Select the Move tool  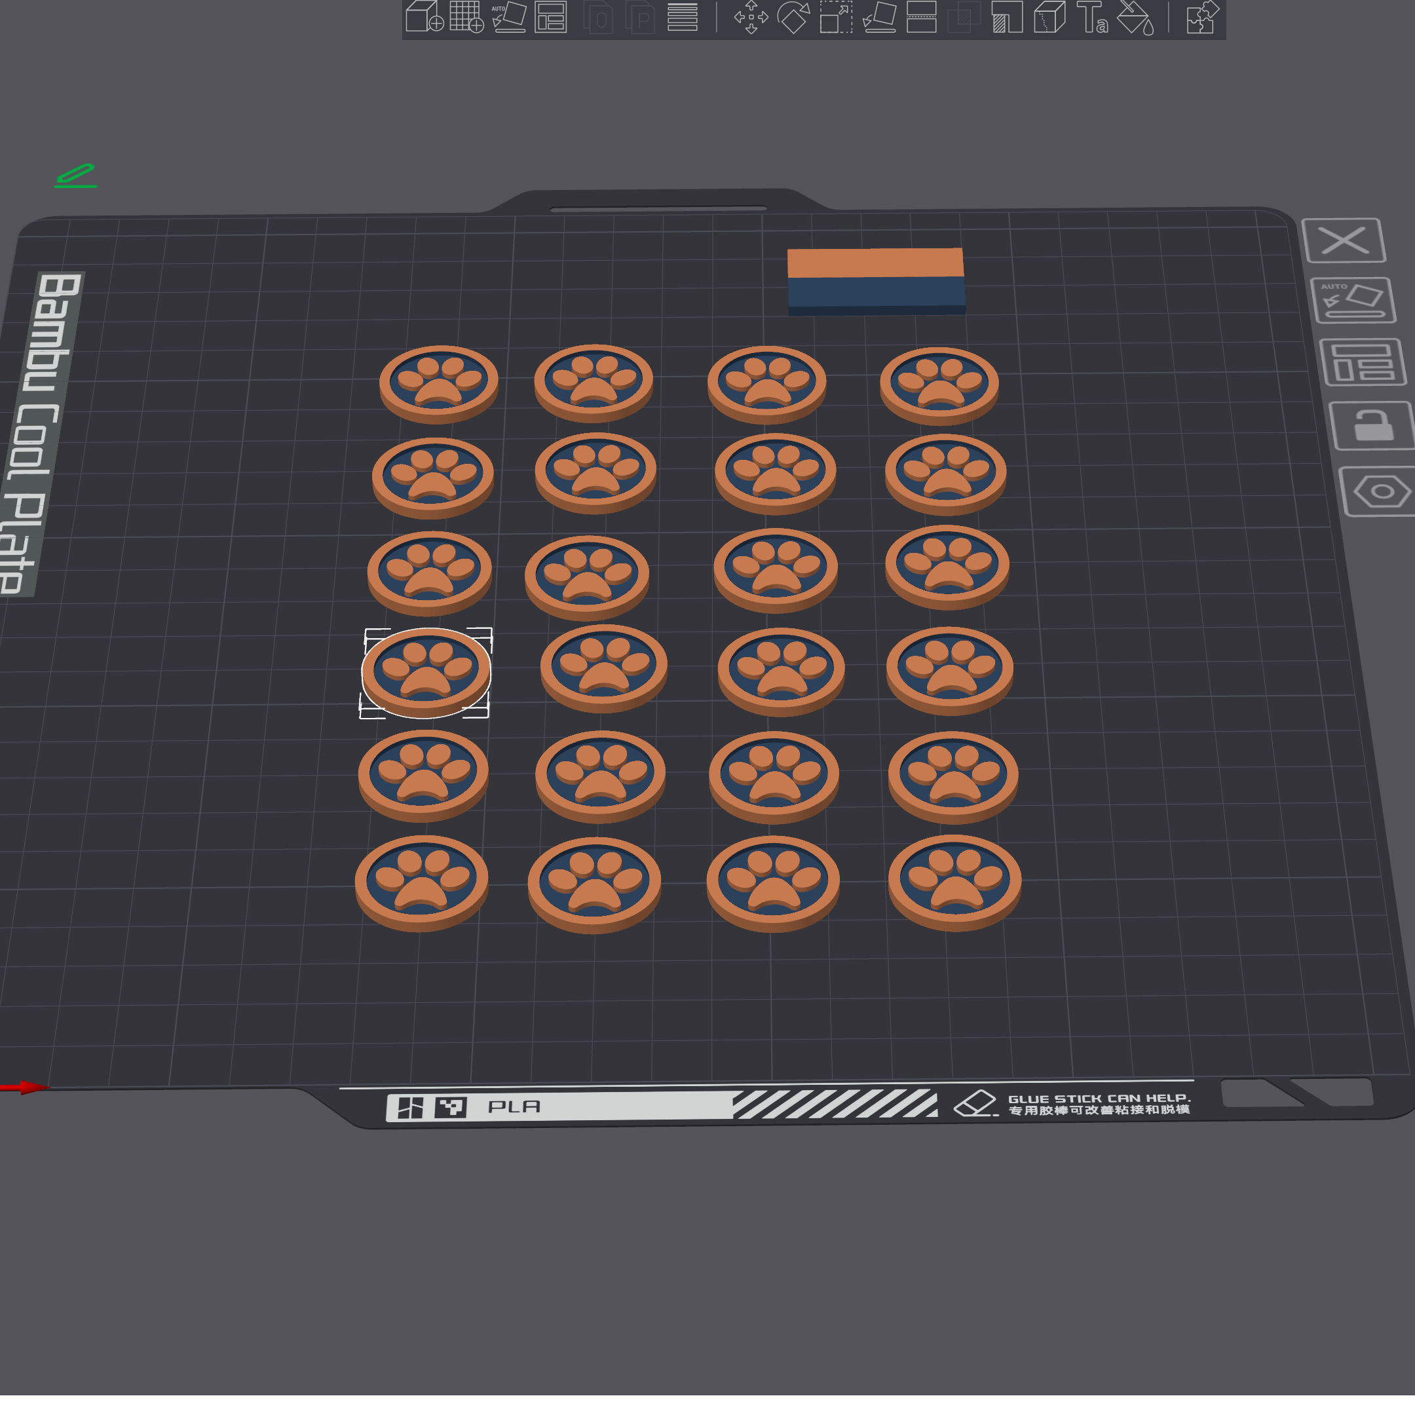tap(751, 17)
